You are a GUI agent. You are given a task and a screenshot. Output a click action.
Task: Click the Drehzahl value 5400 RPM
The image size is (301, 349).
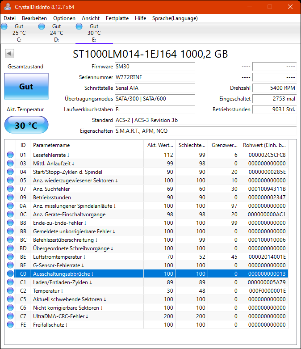(x=275, y=88)
